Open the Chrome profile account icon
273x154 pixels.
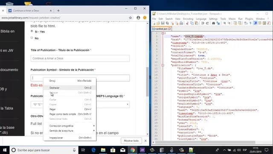[x=138, y=18]
